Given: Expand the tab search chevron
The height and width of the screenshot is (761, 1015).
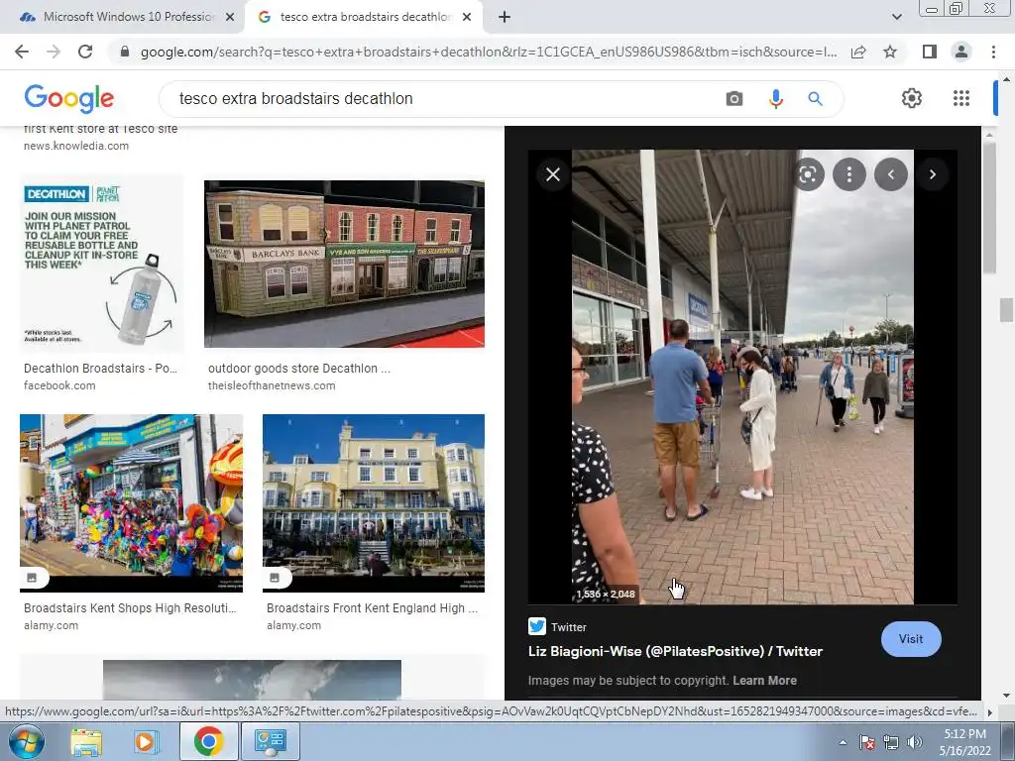Looking at the screenshot, I should click(x=896, y=18).
